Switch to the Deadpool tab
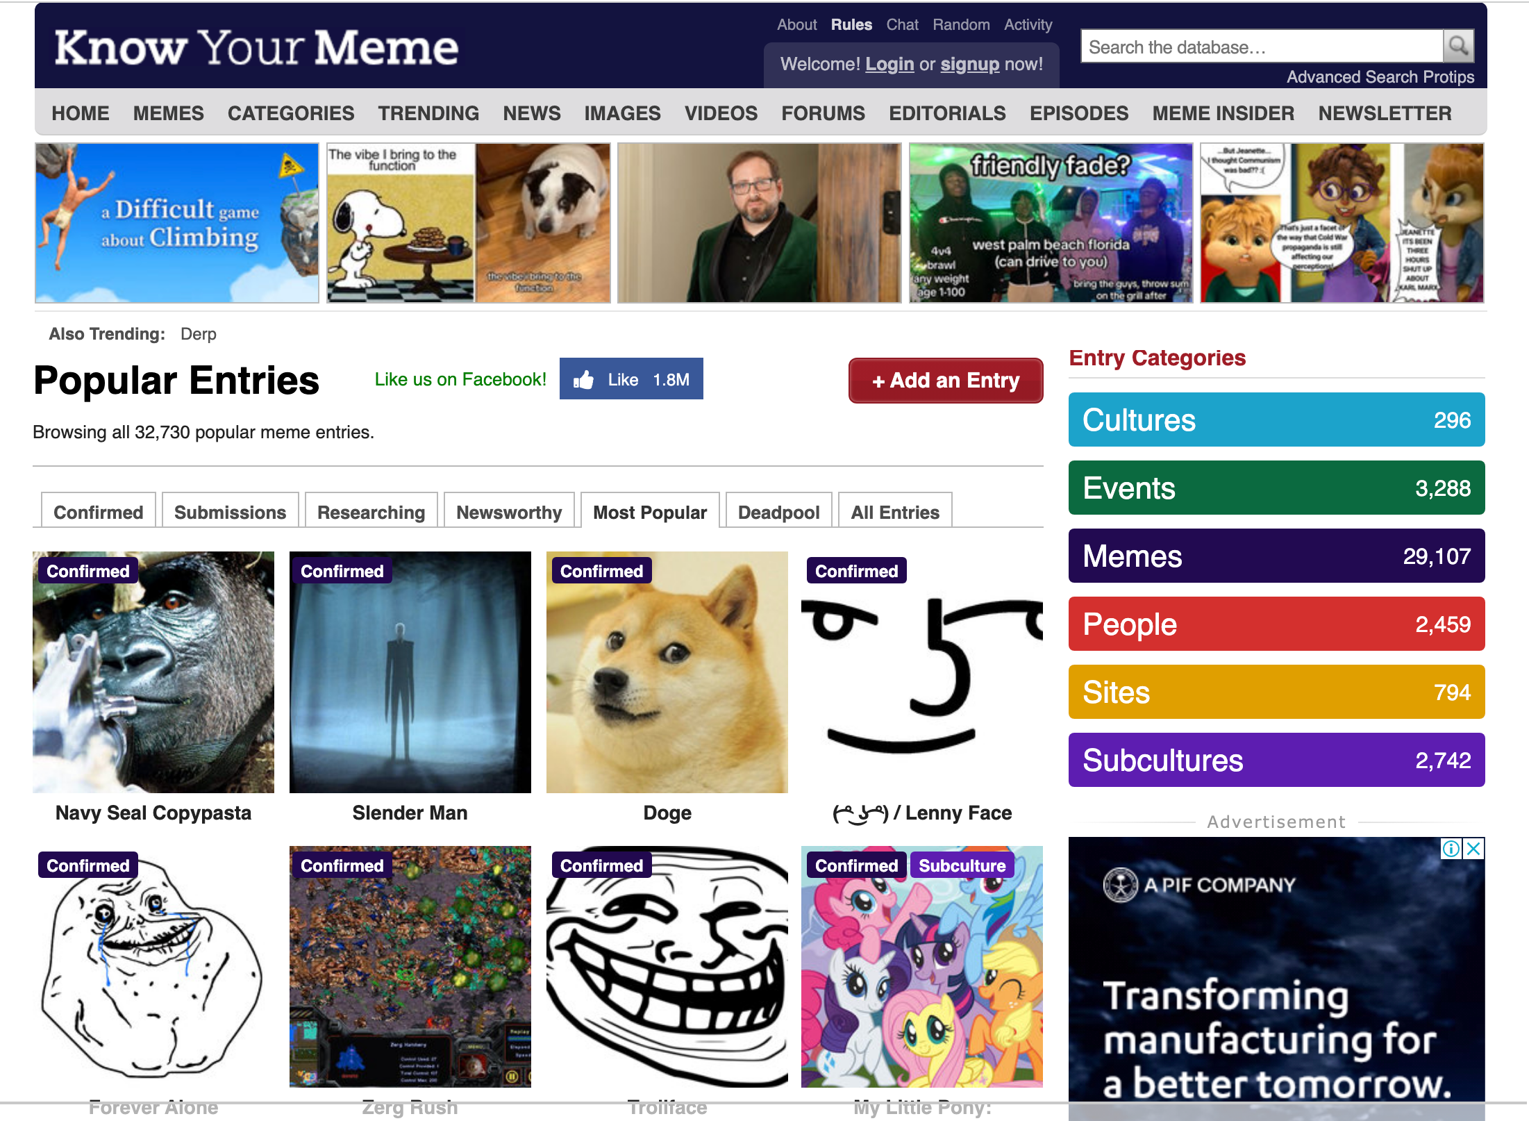 (x=778, y=513)
